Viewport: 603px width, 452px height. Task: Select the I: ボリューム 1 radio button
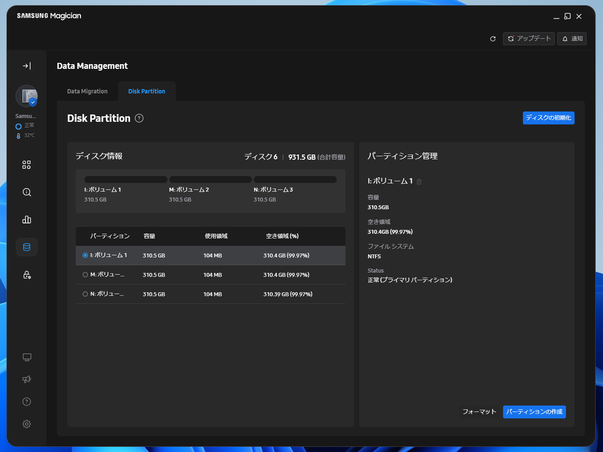coord(85,255)
